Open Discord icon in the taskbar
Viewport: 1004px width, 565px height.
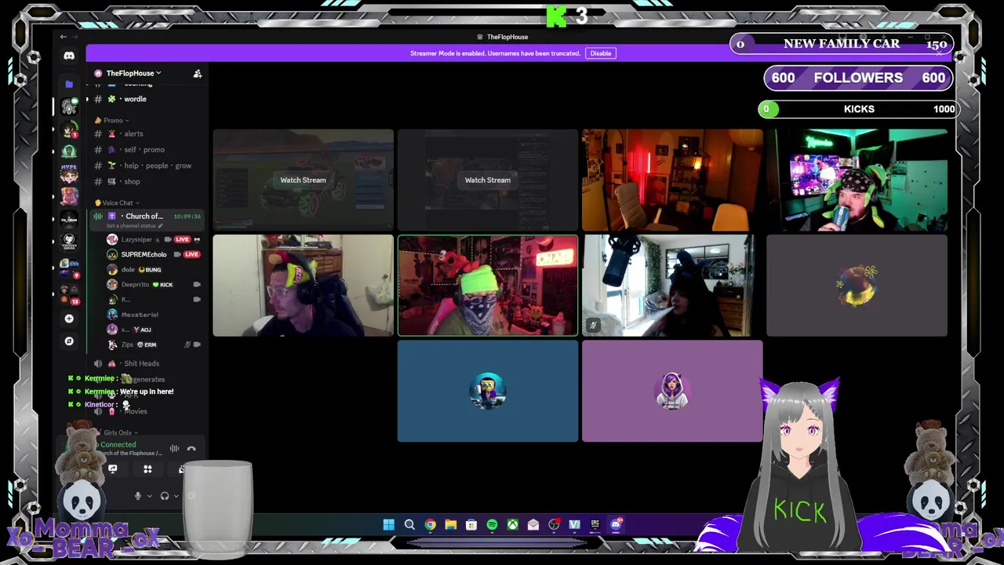[616, 525]
